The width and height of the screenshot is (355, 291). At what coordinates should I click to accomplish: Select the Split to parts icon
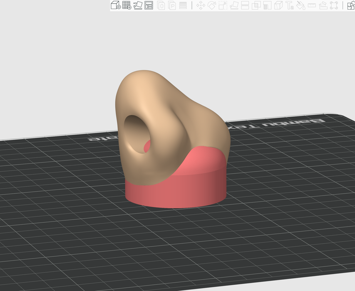tap(172, 5)
